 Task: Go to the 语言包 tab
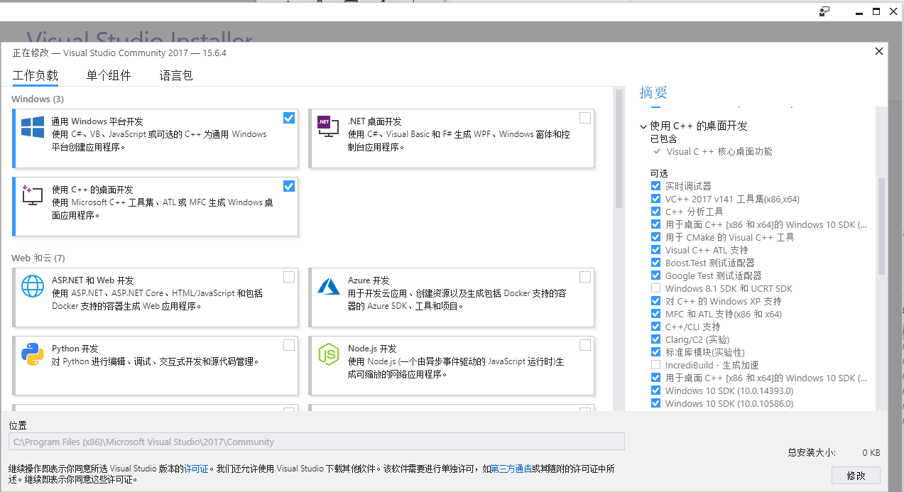[176, 75]
